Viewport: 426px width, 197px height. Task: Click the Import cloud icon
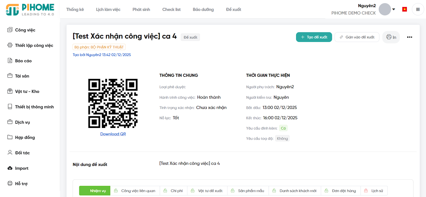10,168
